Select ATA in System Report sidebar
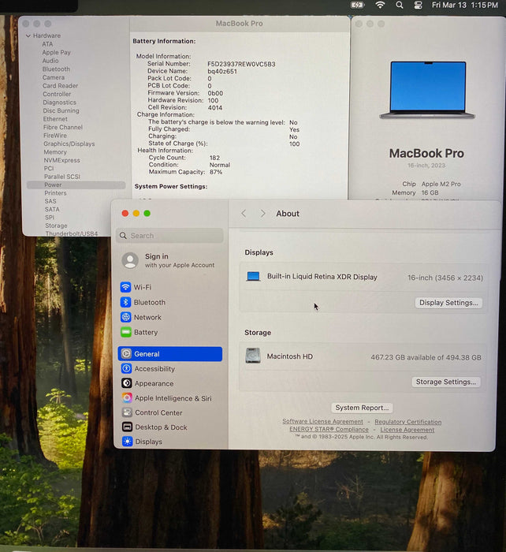Screen dimensions: 506x552 click(x=47, y=44)
